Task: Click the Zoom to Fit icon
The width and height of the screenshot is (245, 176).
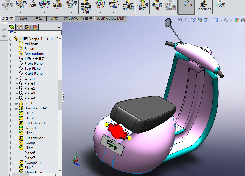Action: (x=180, y=20)
